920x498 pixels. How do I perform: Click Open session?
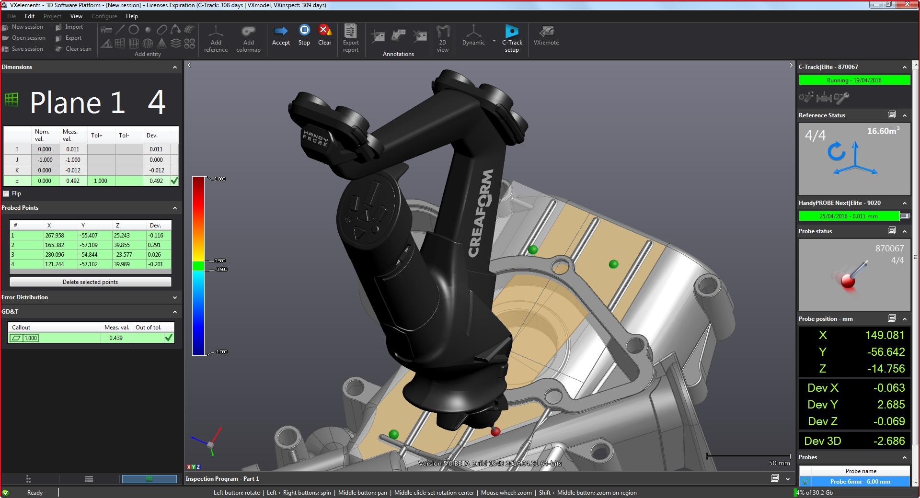24,38
